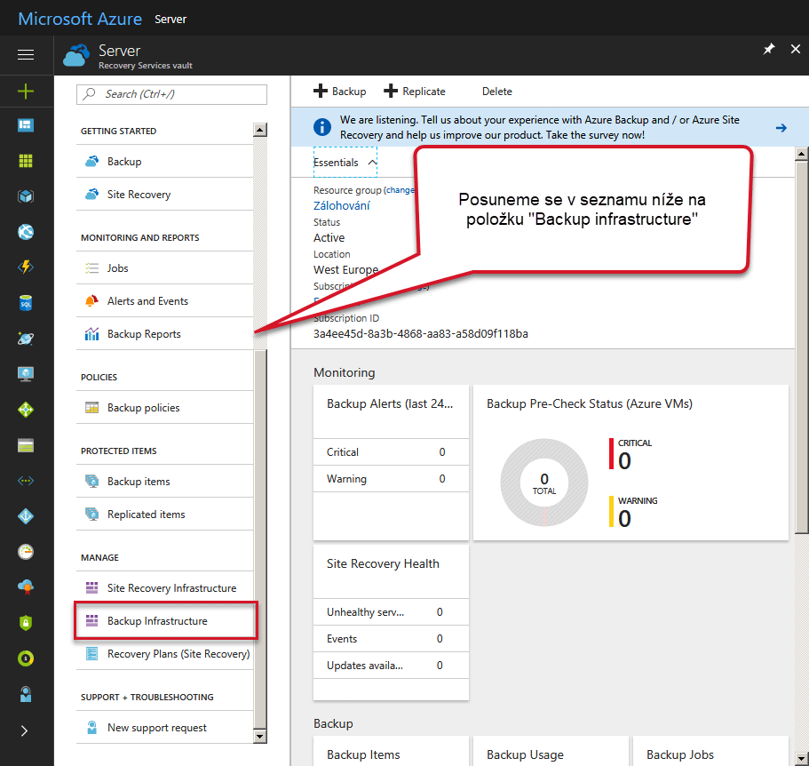Open Load balancers green diamond icon

tap(26, 410)
